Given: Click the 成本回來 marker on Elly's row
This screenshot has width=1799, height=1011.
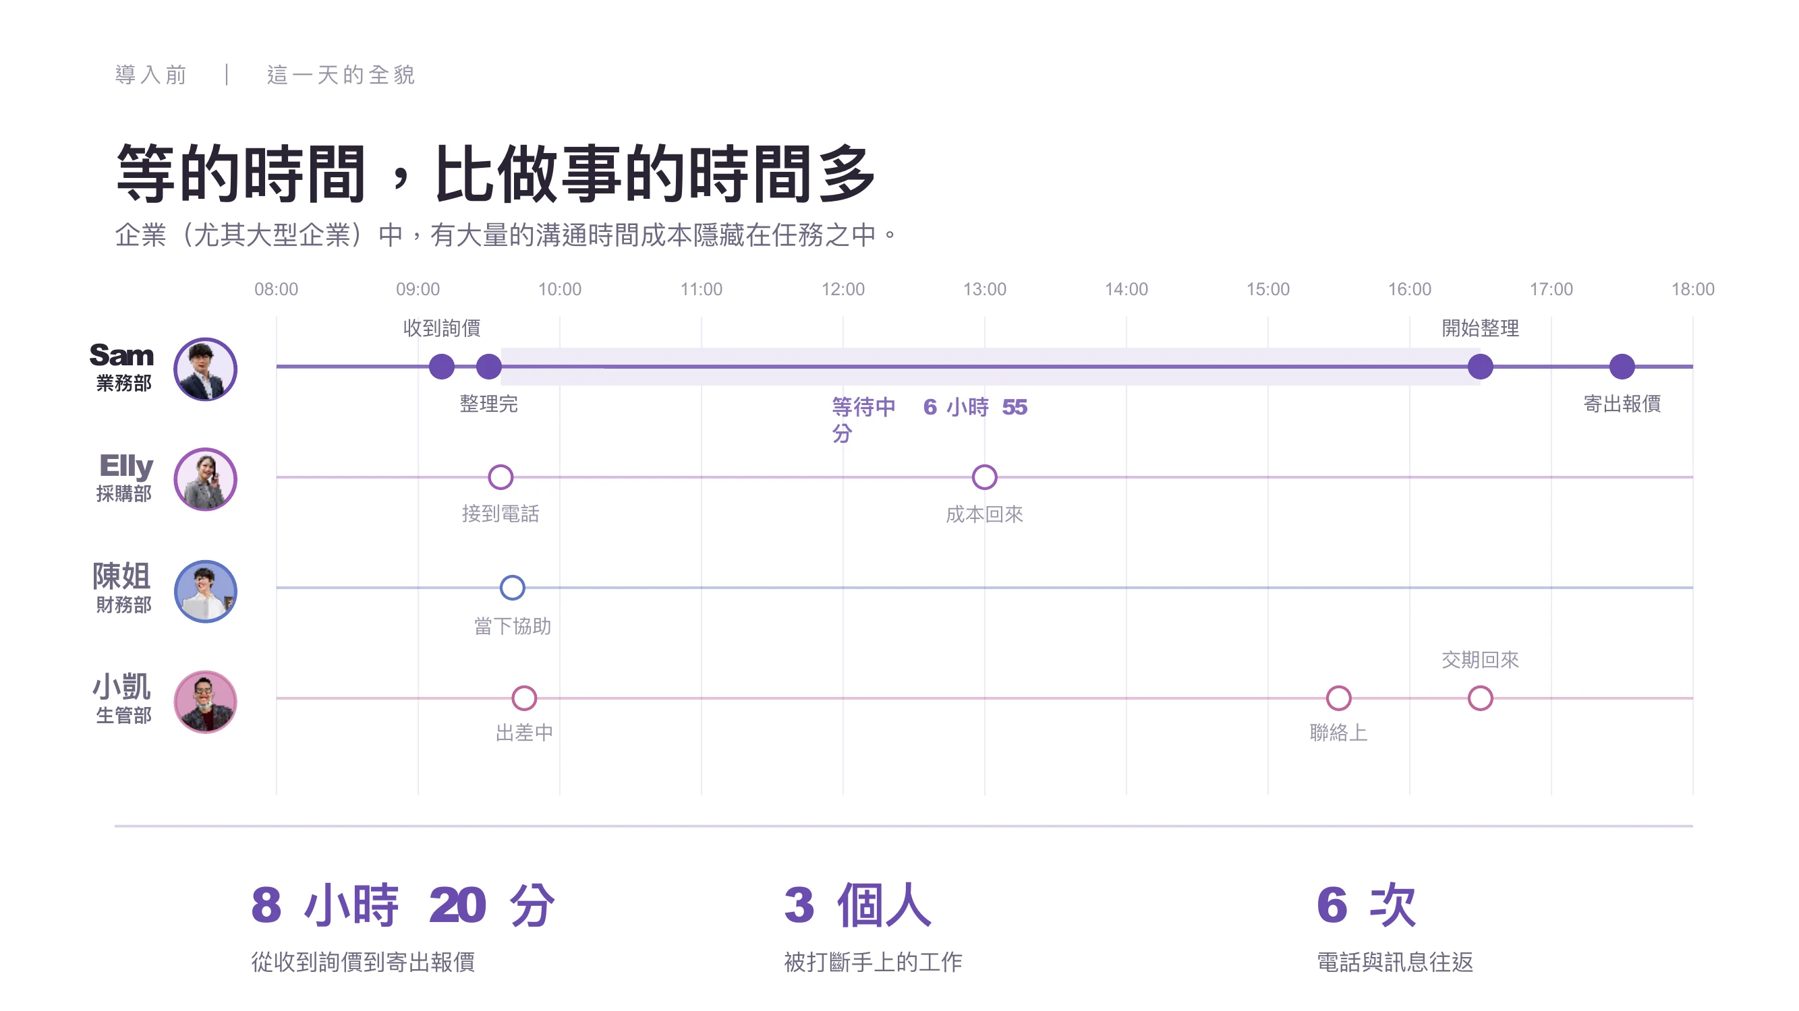Looking at the screenshot, I should point(984,477).
